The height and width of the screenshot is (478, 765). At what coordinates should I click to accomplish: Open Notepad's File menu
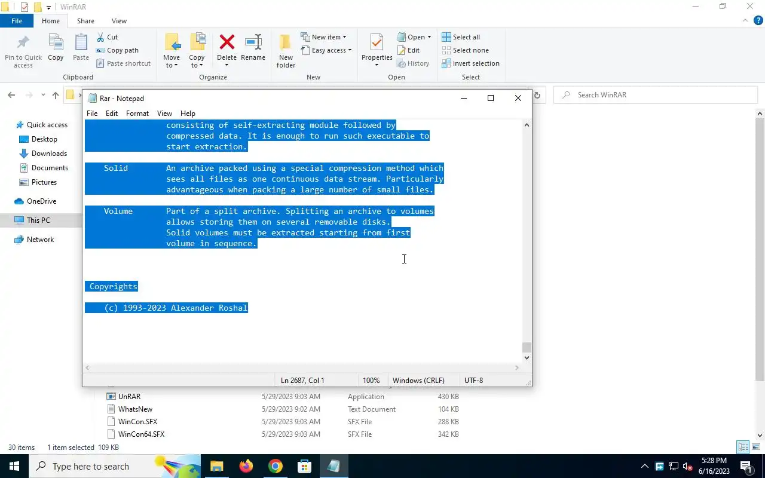tap(92, 114)
